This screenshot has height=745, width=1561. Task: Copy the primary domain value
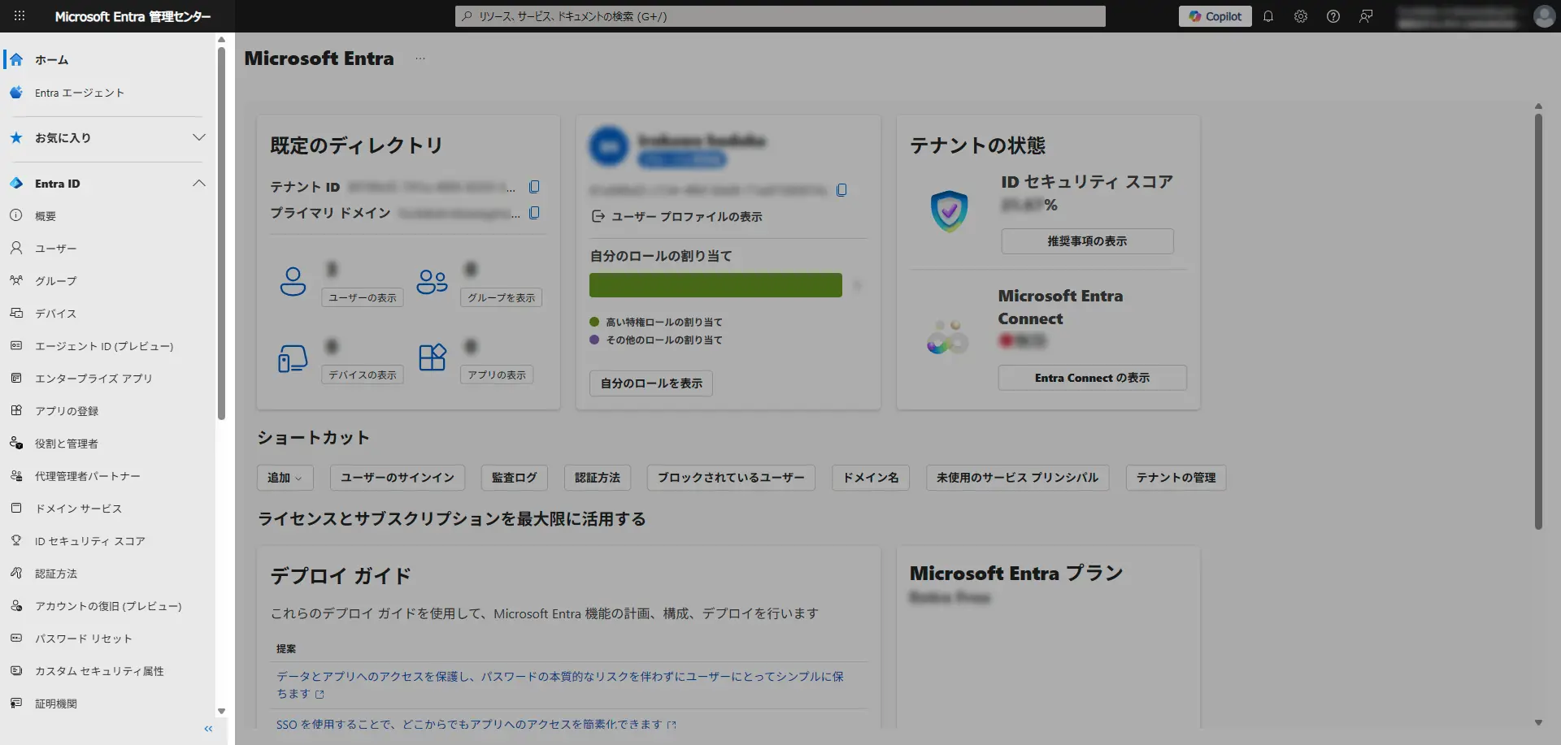pos(534,213)
